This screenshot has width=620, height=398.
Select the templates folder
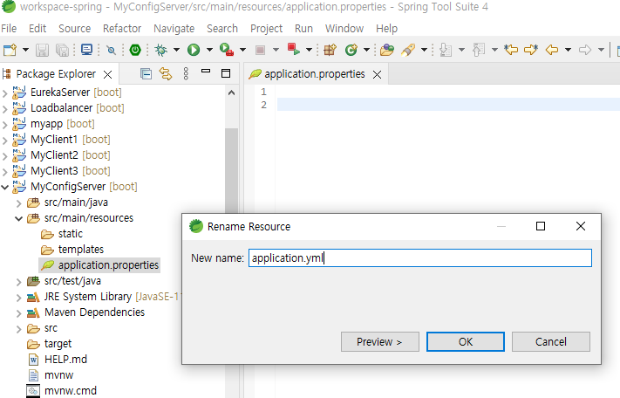tap(72, 250)
